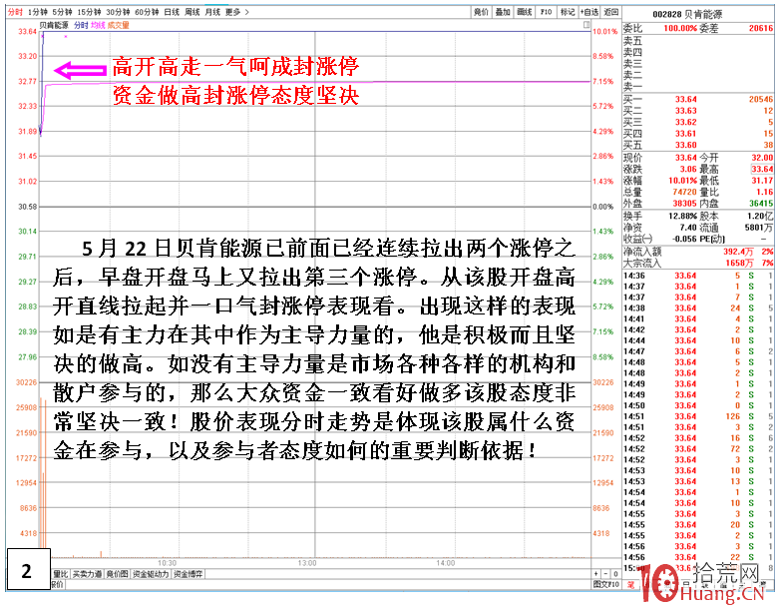Toggle the 分时 price line legend

pos(81,23)
